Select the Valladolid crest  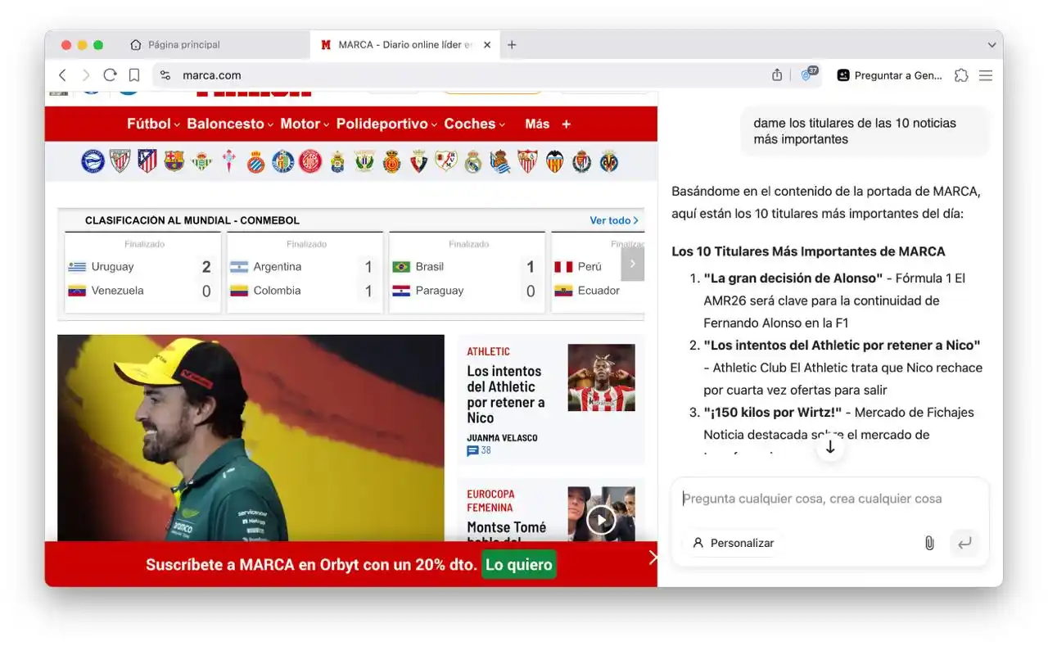coord(582,160)
